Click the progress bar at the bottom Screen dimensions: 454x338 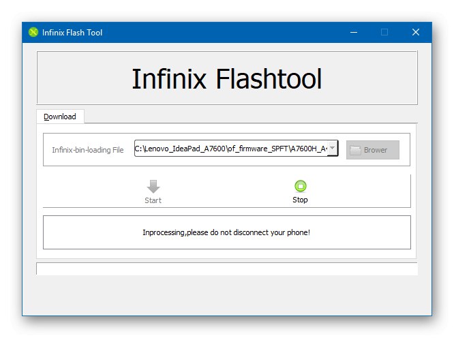pyautogui.click(x=227, y=269)
